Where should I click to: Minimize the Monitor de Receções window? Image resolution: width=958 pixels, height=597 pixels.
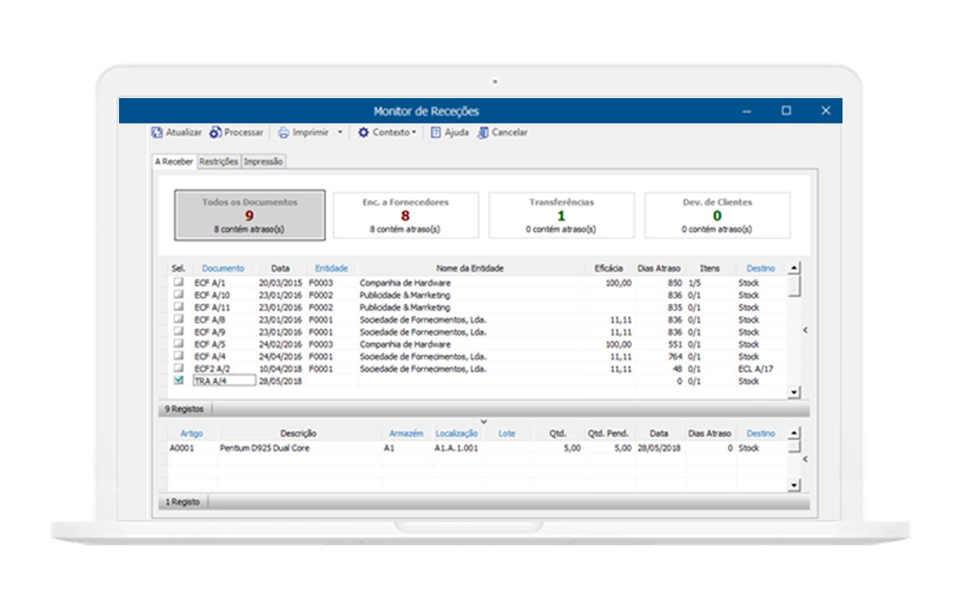pos(747,111)
